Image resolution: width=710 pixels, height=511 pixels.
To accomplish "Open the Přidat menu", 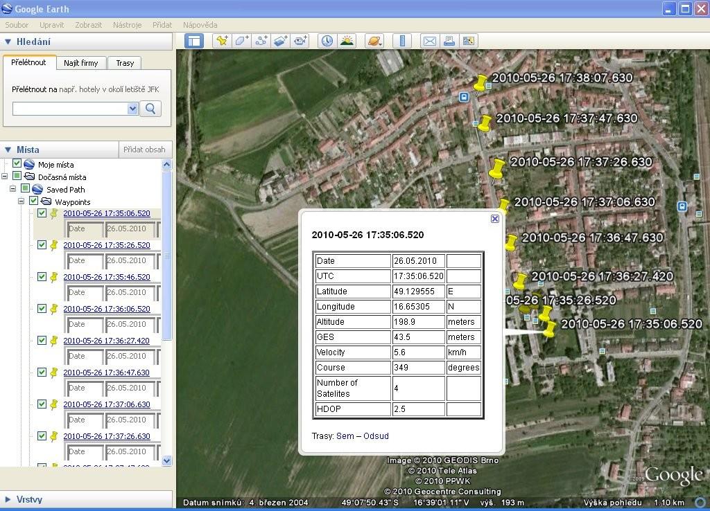I will pos(162,25).
